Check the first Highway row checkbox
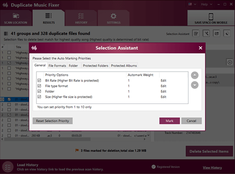 [9, 52]
